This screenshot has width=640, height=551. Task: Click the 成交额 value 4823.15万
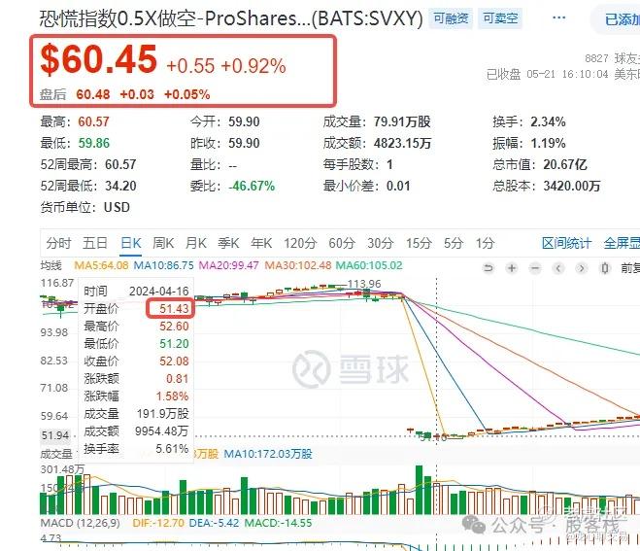click(x=402, y=144)
